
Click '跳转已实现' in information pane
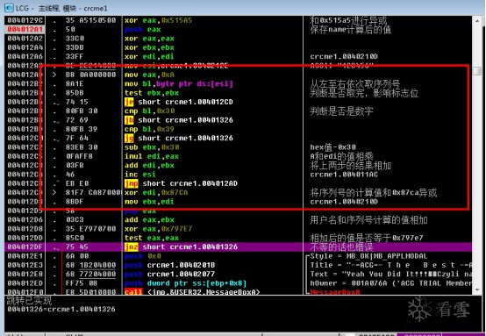coord(30,300)
